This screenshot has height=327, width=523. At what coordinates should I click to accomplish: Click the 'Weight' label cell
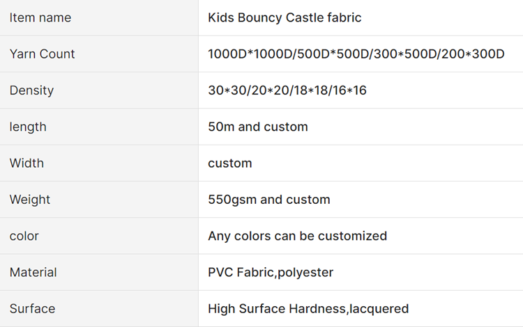click(x=30, y=200)
